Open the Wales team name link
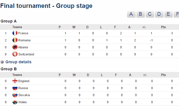The image size is (179, 106). [x=22, y=102]
